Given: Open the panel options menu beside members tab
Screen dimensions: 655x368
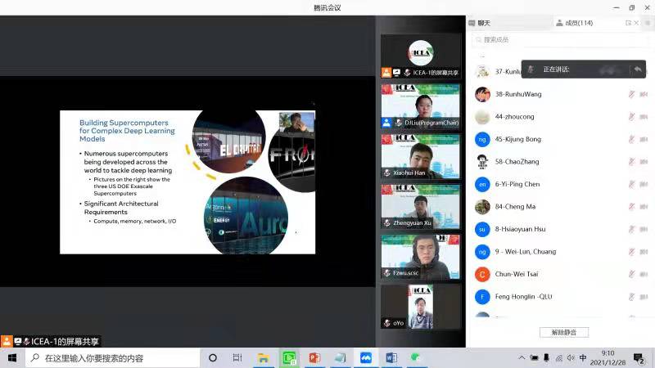Looking at the screenshot, I should [647, 23].
